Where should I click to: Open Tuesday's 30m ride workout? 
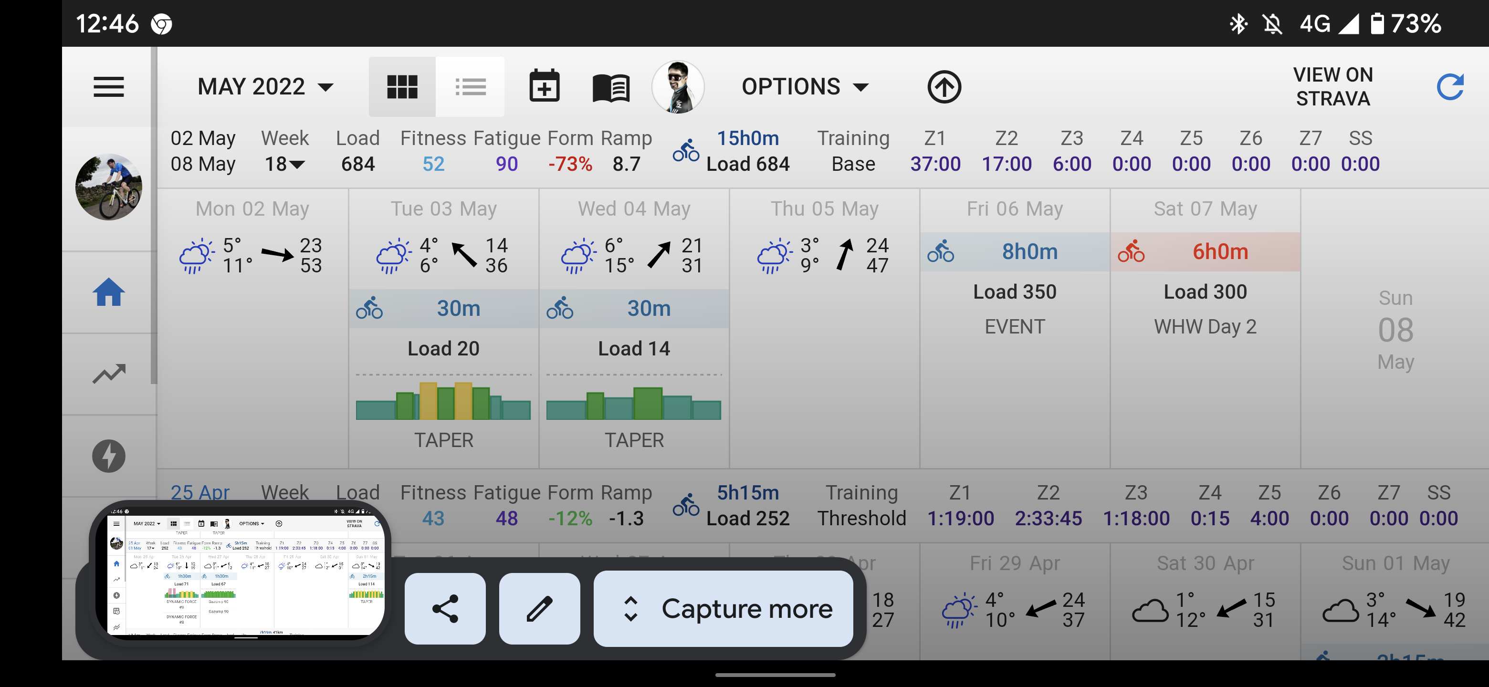click(444, 309)
